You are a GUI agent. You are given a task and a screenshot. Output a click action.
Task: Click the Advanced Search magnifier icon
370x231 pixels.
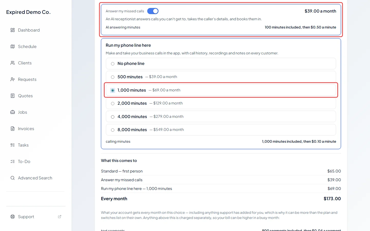13,178
